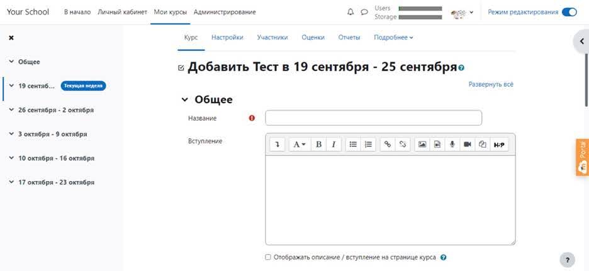589x271 pixels.
Task: Insert a hyperlink
Action: (388, 144)
